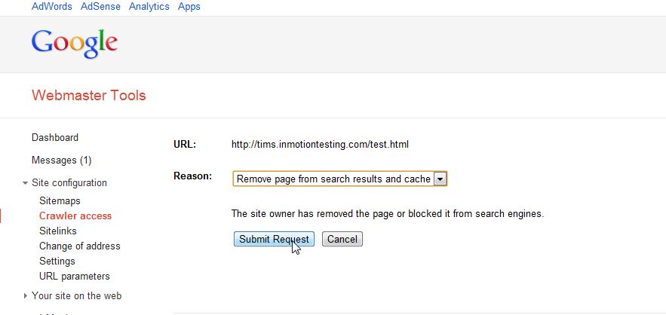Click the Webmaster Tools heading
The width and height of the screenshot is (666, 315).
pos(89,96)
